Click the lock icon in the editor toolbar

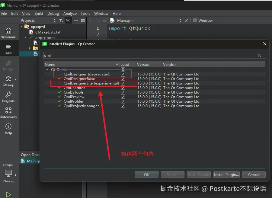point(104,21)
